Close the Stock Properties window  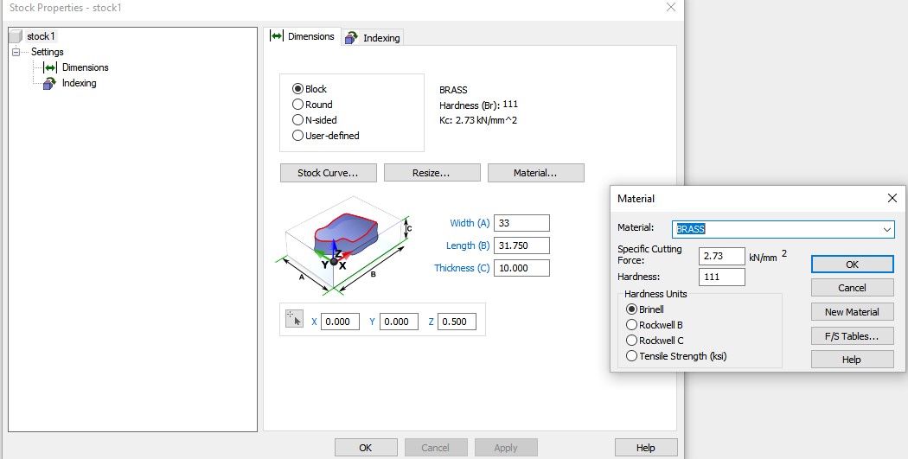(670, 8)
